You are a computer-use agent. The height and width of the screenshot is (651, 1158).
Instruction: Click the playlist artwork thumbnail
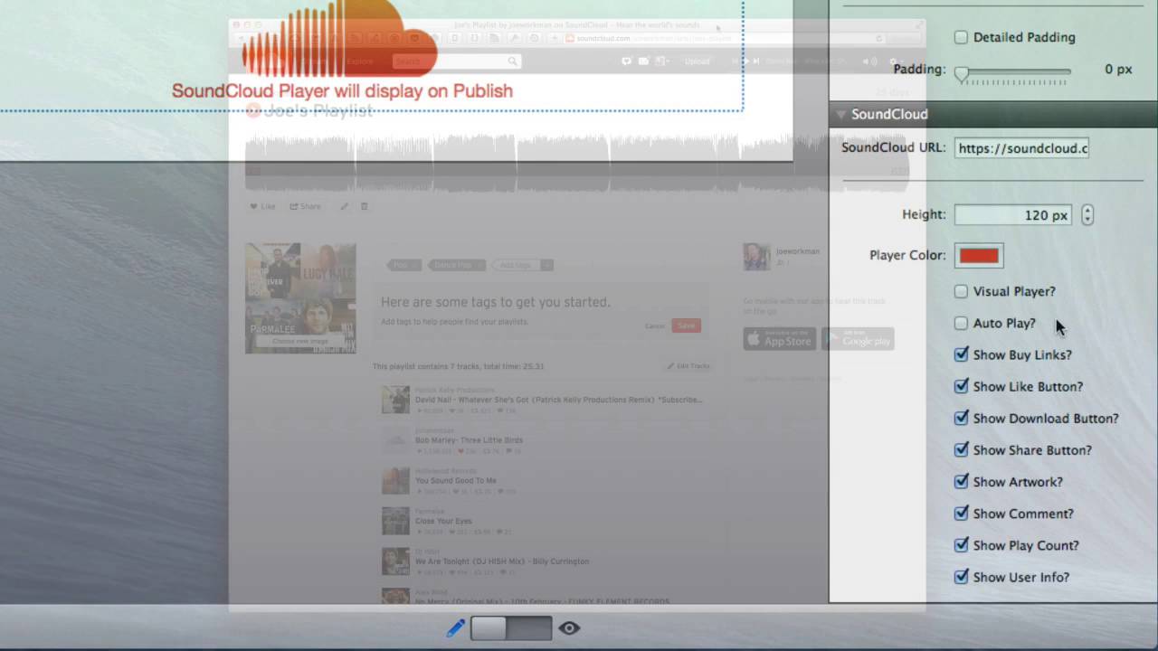[300, 297]
